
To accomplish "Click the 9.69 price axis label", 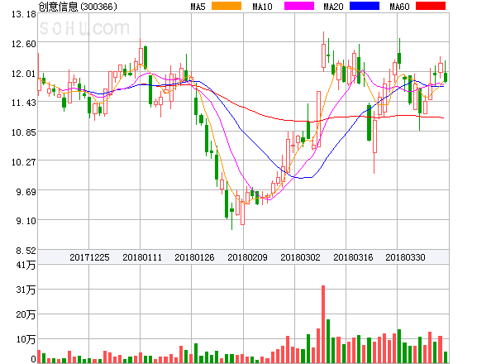I will (26, 192).
